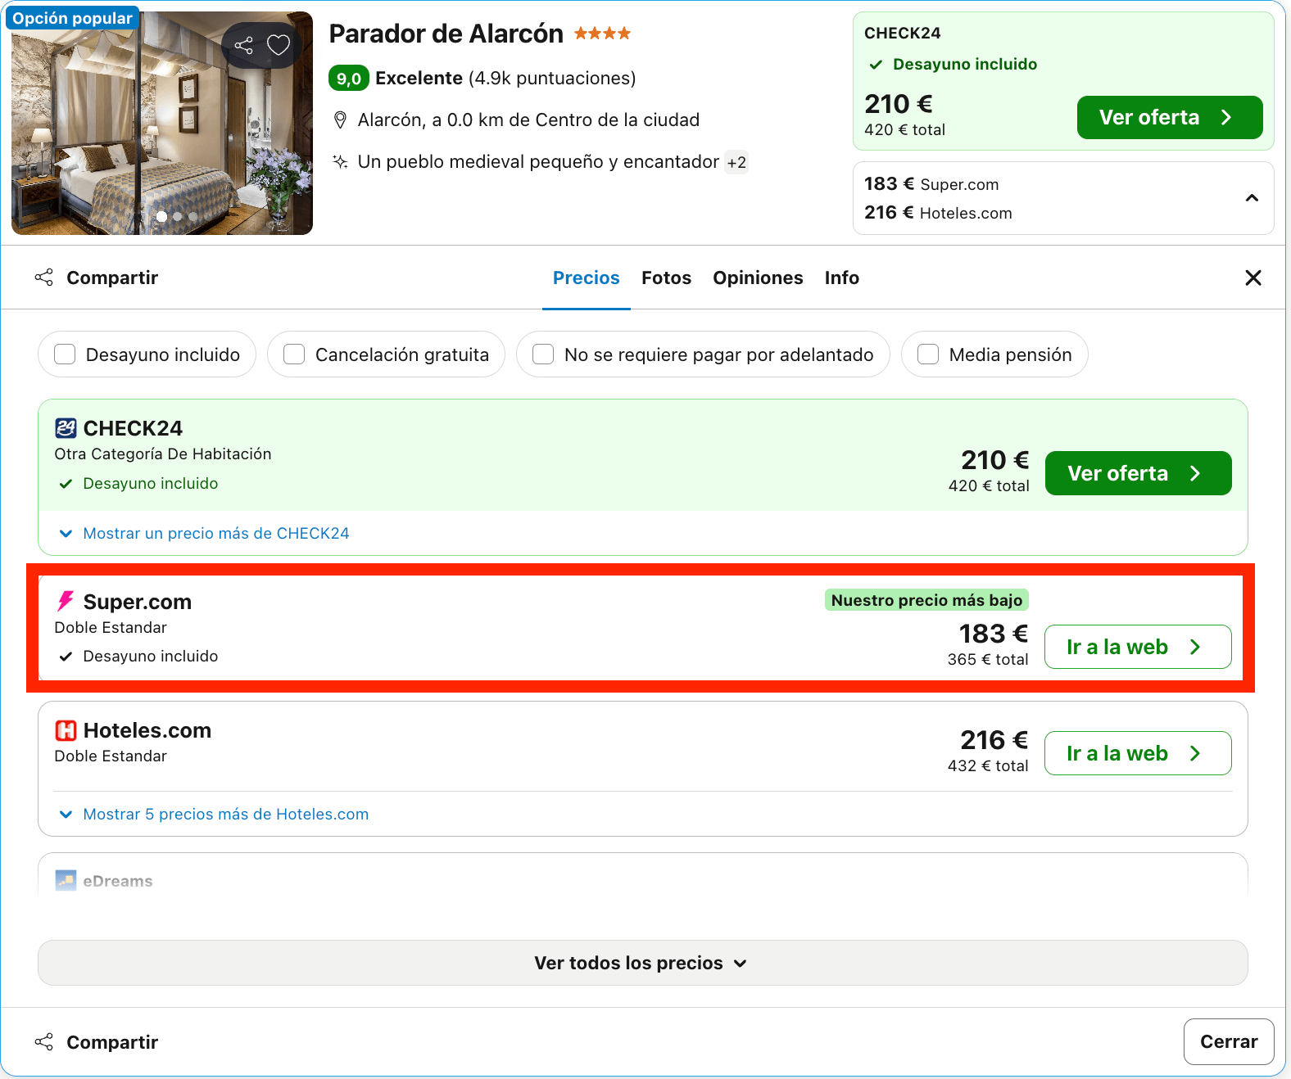Open the hotel room photo thumbnail
The height and width of the screenshot is (1079, 1291).
coord(162,123)
